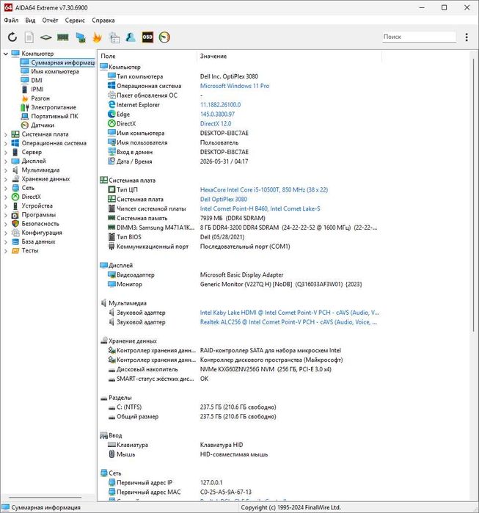Click Intel Comet Point-H B460 chipset link
479x513 pixels.
pos(260,208)
